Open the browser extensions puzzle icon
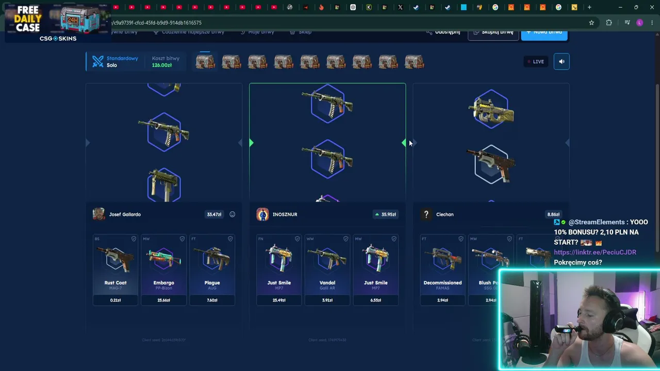 point(609,23)
